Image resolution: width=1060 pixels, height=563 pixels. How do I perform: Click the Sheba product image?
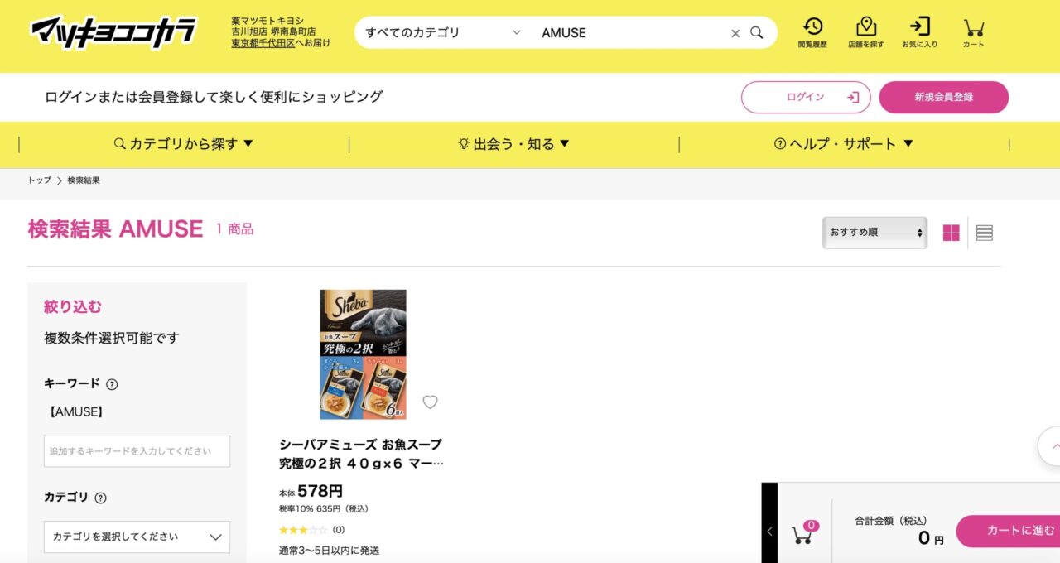coord(363,354)
